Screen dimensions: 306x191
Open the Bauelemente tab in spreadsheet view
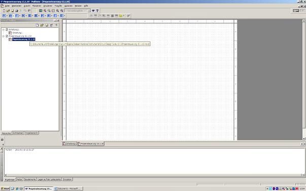tap(30, 179)
